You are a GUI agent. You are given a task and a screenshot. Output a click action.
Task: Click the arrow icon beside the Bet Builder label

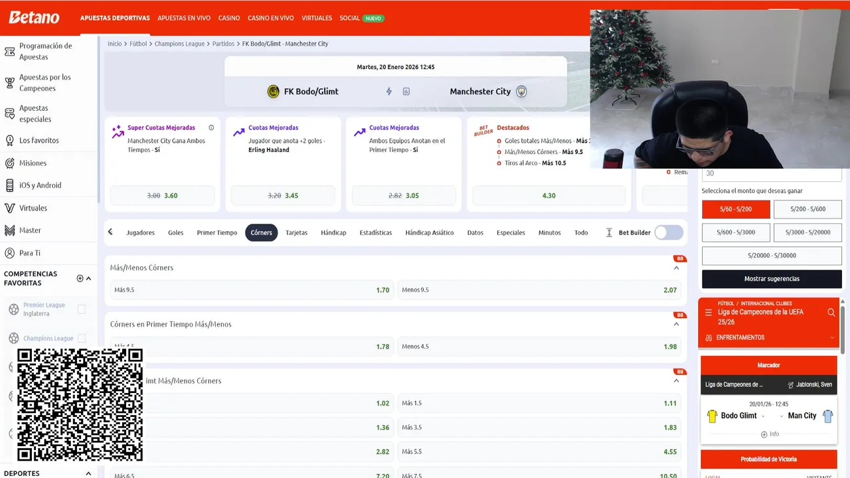tap(609, 232)
